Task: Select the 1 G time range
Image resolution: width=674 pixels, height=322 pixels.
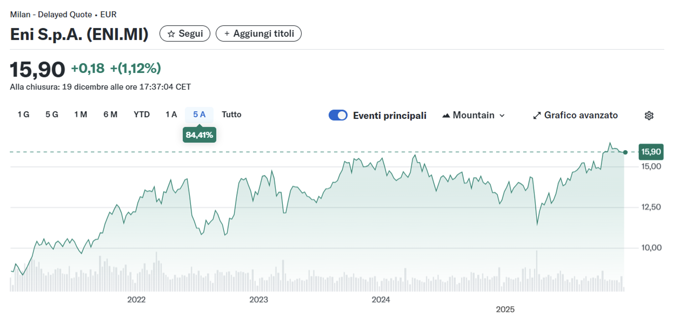Action: coord(24,115)
